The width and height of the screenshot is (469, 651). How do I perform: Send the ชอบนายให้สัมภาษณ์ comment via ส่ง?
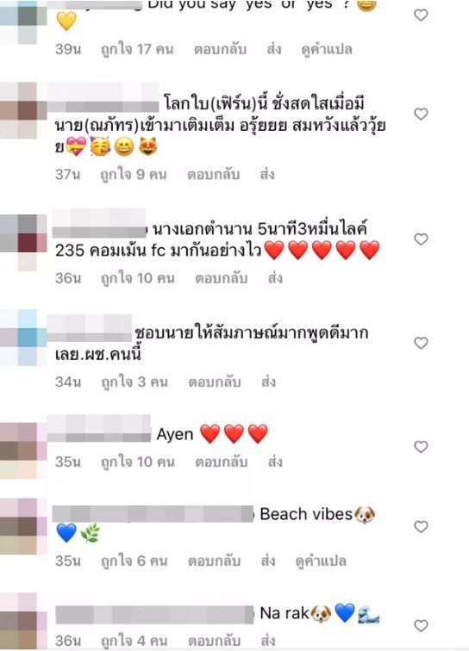tap(268, 382)
